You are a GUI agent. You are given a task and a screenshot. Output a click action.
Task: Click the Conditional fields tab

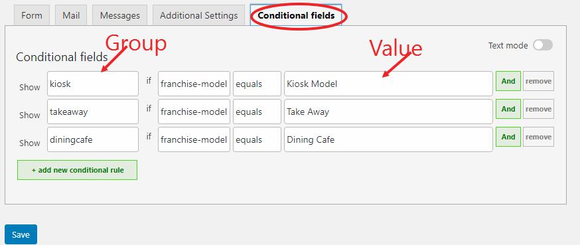click(x=296, y=15)
